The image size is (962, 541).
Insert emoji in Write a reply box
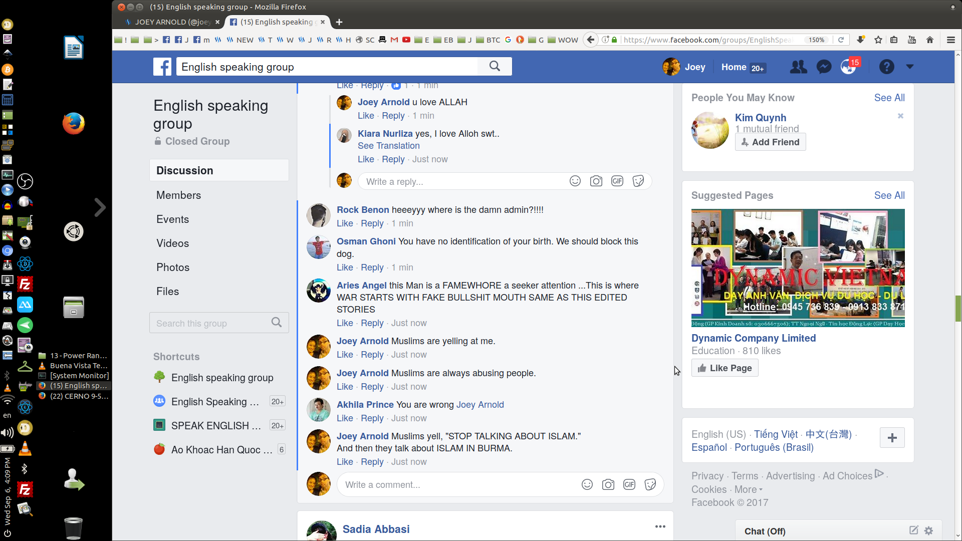point(575,181)
